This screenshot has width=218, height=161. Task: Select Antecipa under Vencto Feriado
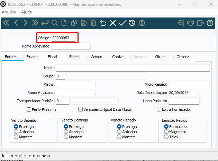119,132
